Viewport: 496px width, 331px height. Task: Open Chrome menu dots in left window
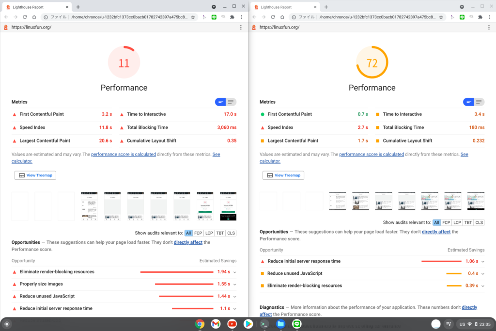[x=241, y=17]
